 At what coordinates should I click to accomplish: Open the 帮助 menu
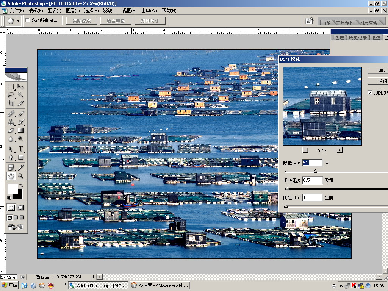(169, 10)
